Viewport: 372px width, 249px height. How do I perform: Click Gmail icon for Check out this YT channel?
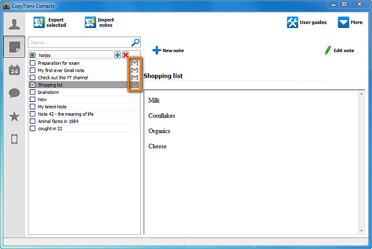pyautogui.click(x=134, y=78)
